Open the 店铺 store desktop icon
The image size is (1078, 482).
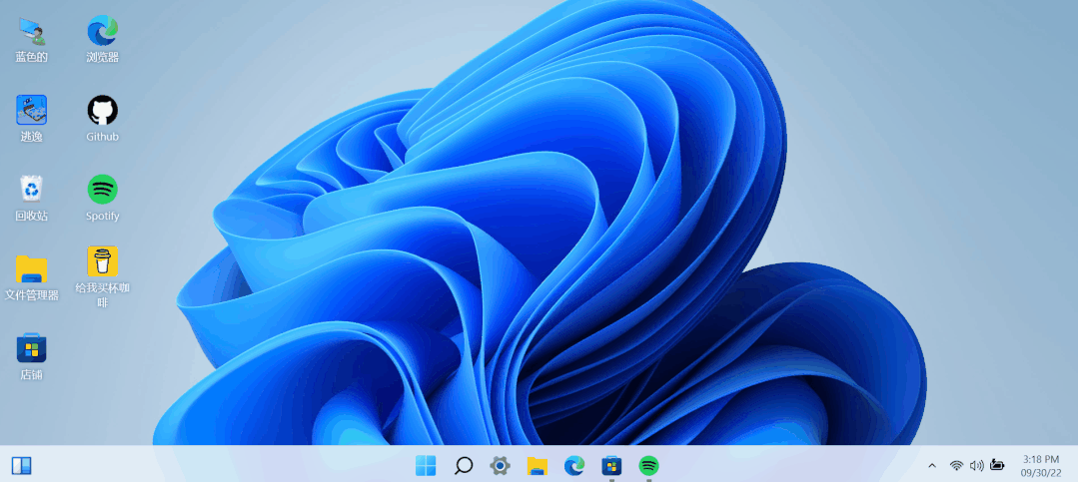[x=31, y=349]
